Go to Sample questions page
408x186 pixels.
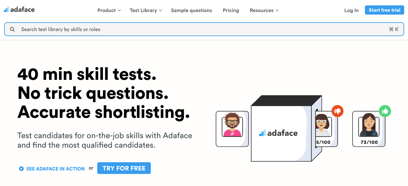(191, 10)
